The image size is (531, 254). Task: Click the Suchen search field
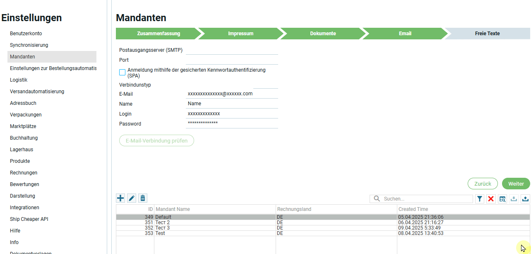(426, 199)
